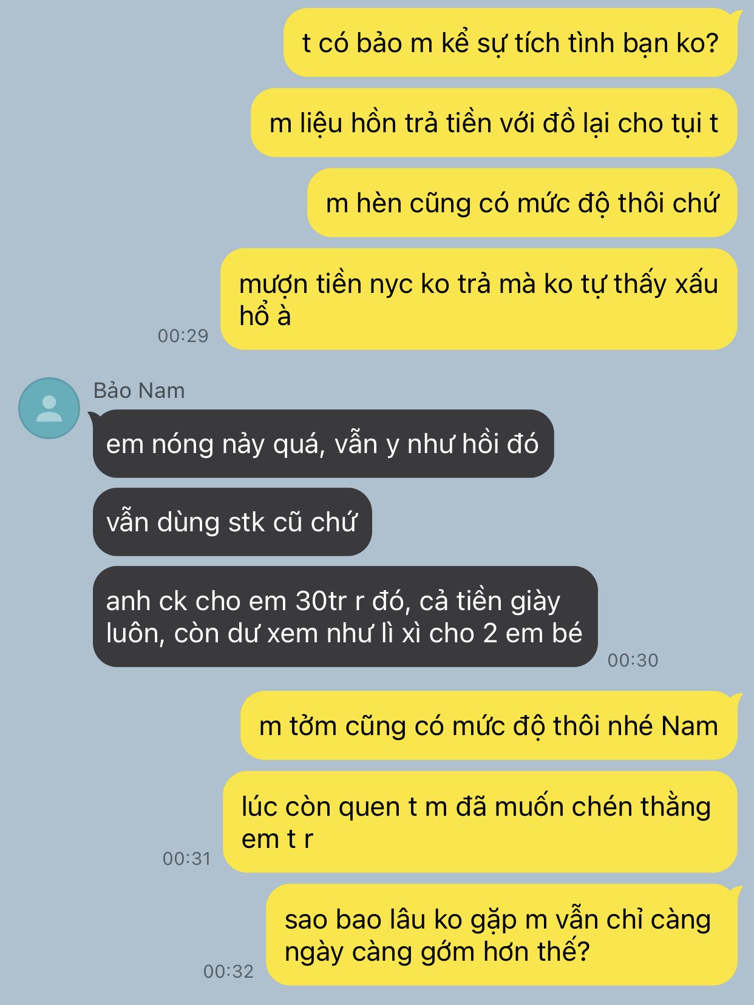Tap message starting "sao bao lâu ko gặp"

[501, 935]
